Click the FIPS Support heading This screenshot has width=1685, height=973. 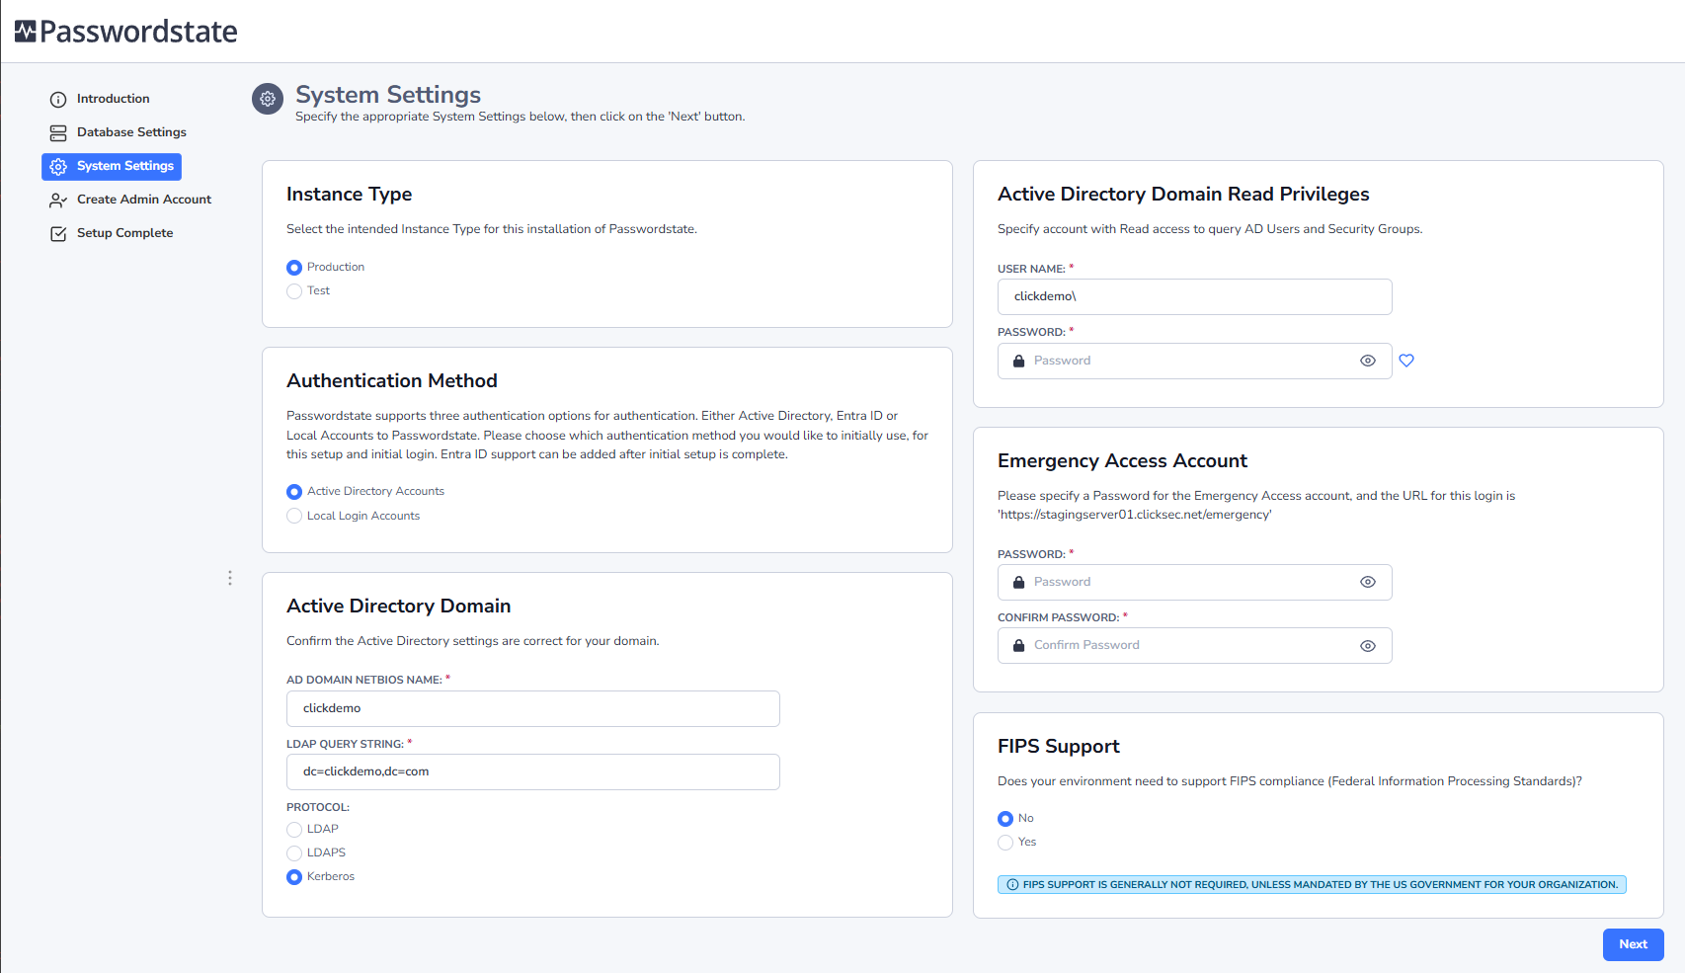[x=1059, y=747]
